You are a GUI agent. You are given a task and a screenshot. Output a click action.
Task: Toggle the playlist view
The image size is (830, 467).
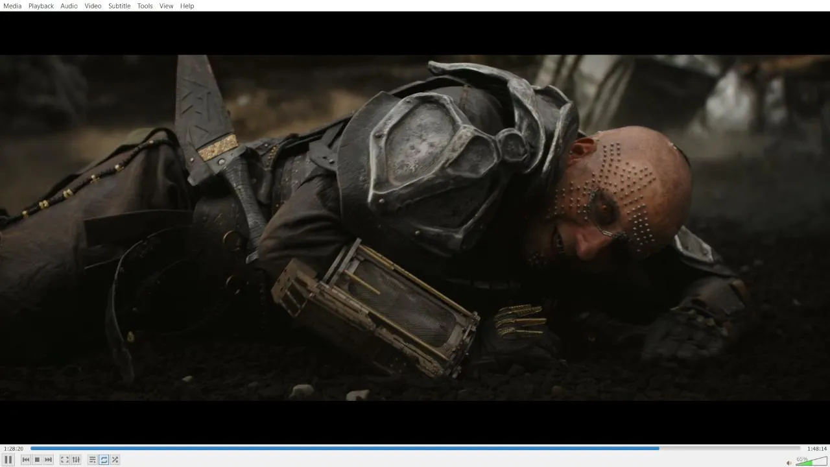(93, 460)
